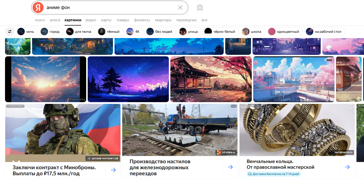Expand the все services menu

coord(204,20)
